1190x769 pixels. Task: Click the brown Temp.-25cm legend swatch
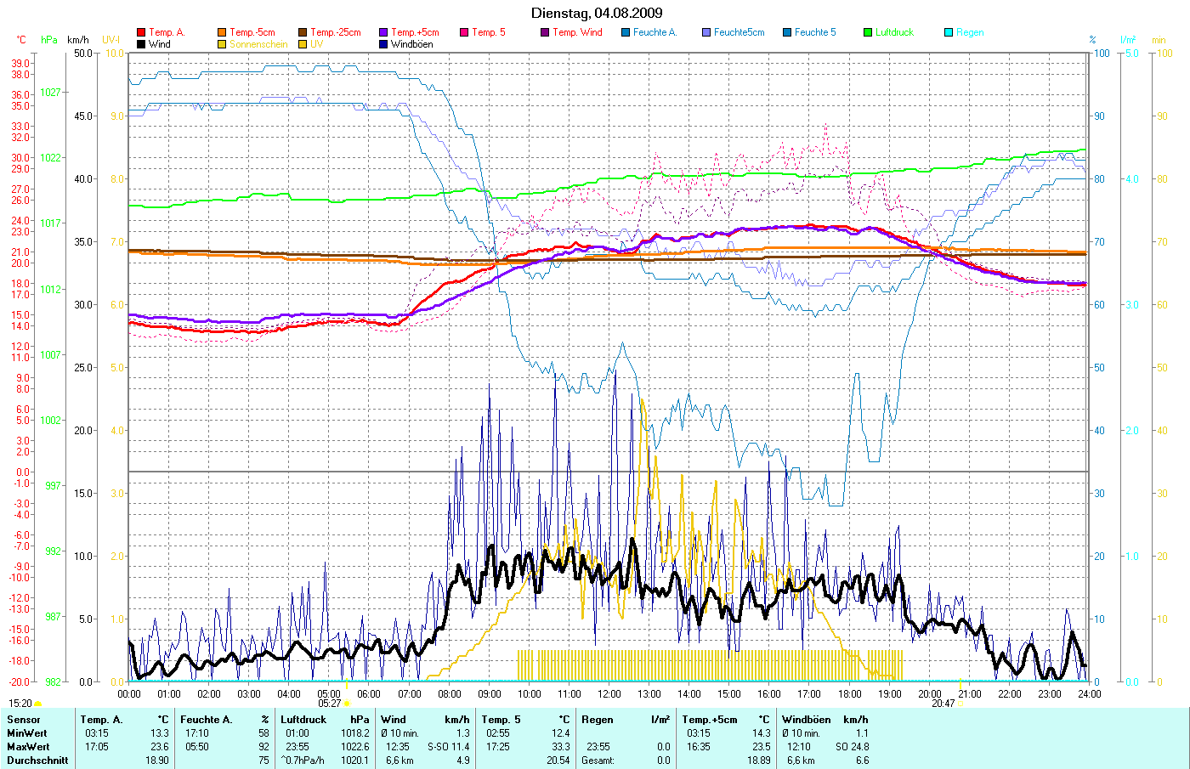303,32
